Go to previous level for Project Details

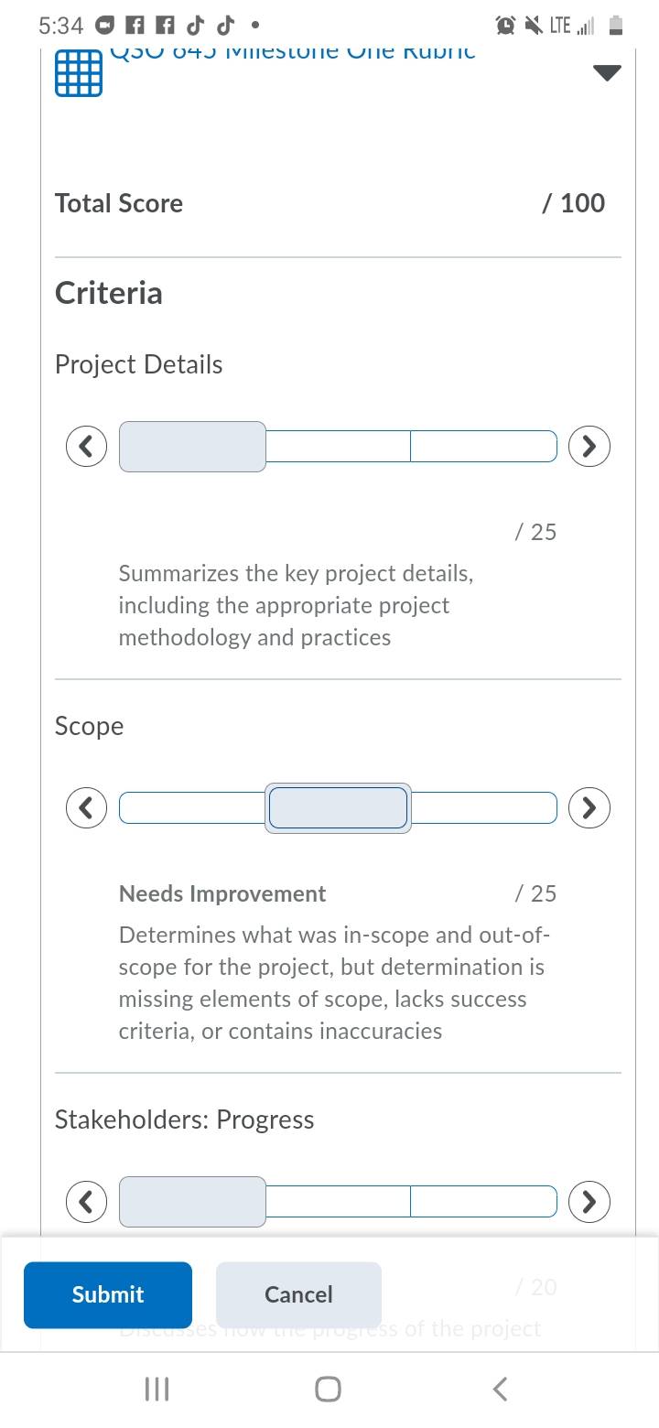(x=87, y=446)
